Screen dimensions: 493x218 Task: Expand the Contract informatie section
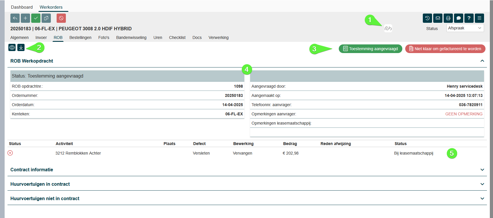482,170
